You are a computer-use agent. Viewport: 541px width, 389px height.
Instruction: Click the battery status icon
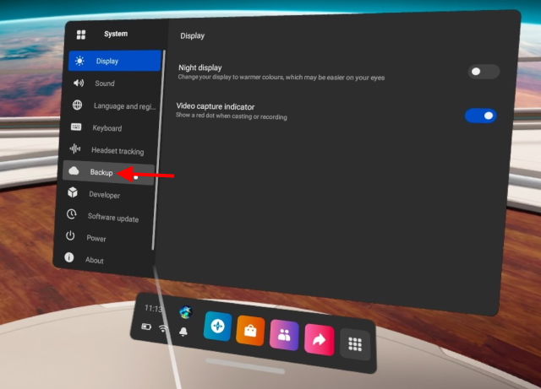point(146,327)
